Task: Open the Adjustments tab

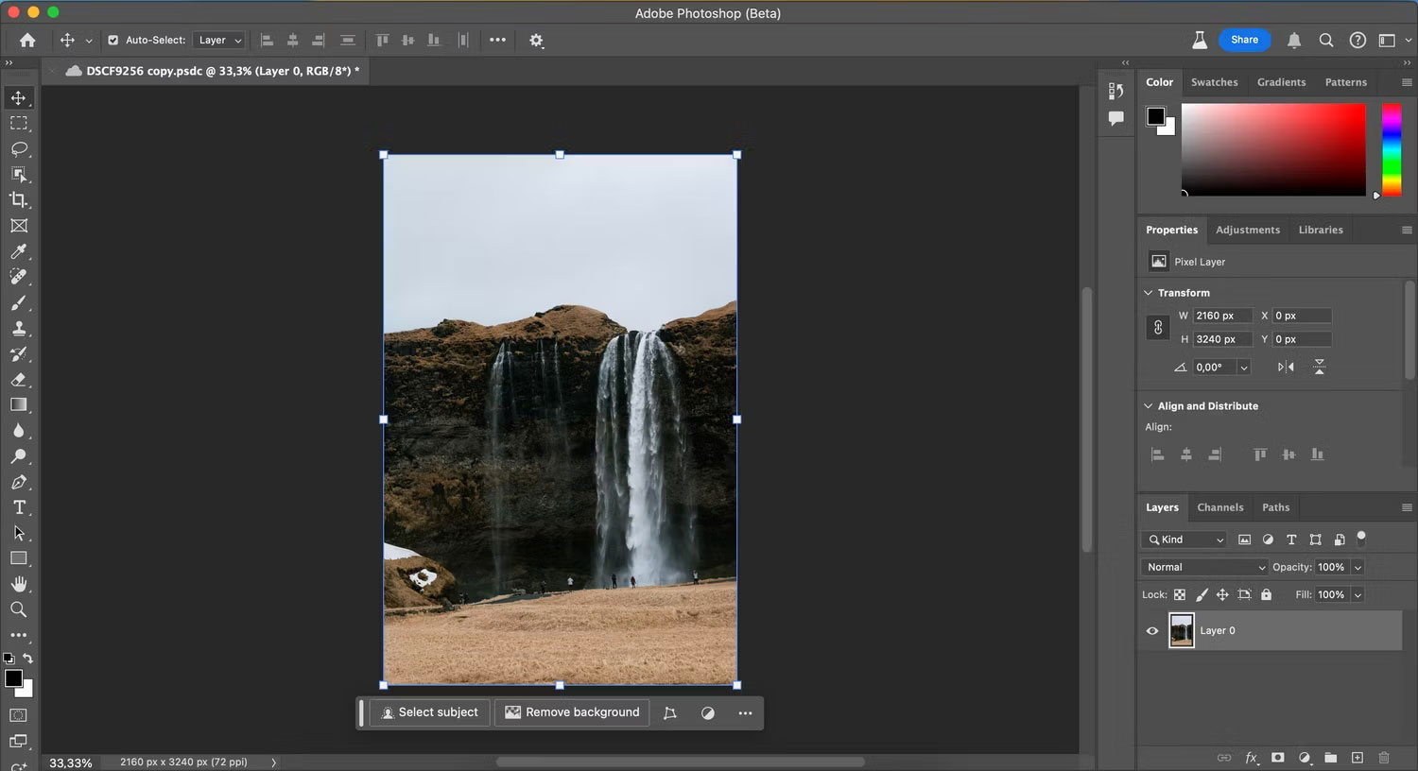Action: coord(1248,230)
